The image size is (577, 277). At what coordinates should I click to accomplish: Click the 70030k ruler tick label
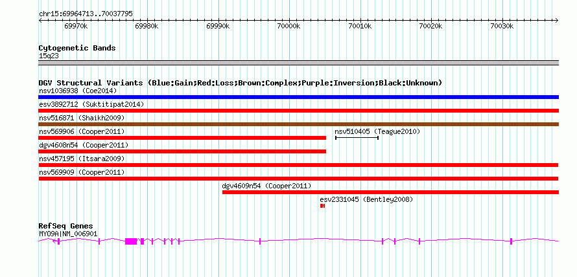click(x=502, y=26)
